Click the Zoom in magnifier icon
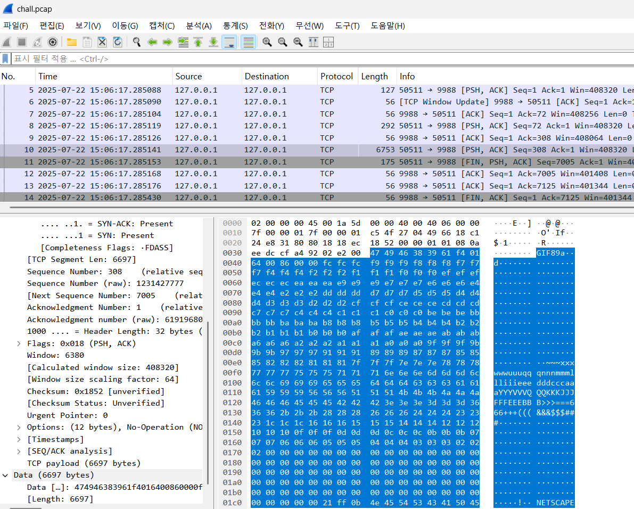This screenshot has width=634, height=509. coord(267,42)
